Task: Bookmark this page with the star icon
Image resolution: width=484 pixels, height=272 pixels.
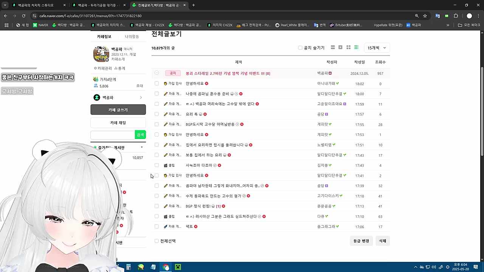Action: [x=425, y=16]
